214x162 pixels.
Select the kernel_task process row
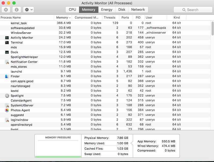click(x=105, y=23)
